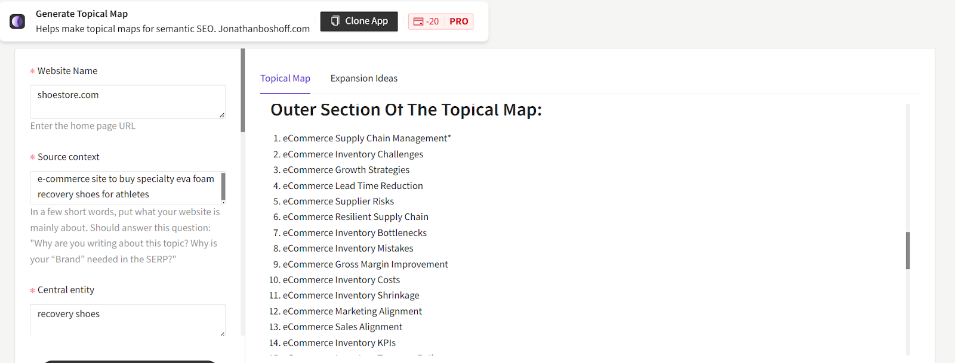This screenshot has width=955, height=363.
Task: Click the Central entity input showing recovery shoes
Action: (127, 317)
